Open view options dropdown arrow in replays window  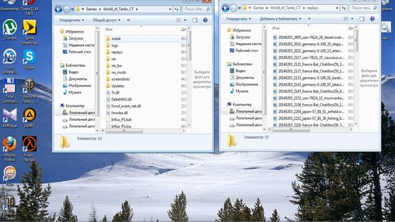352,19
